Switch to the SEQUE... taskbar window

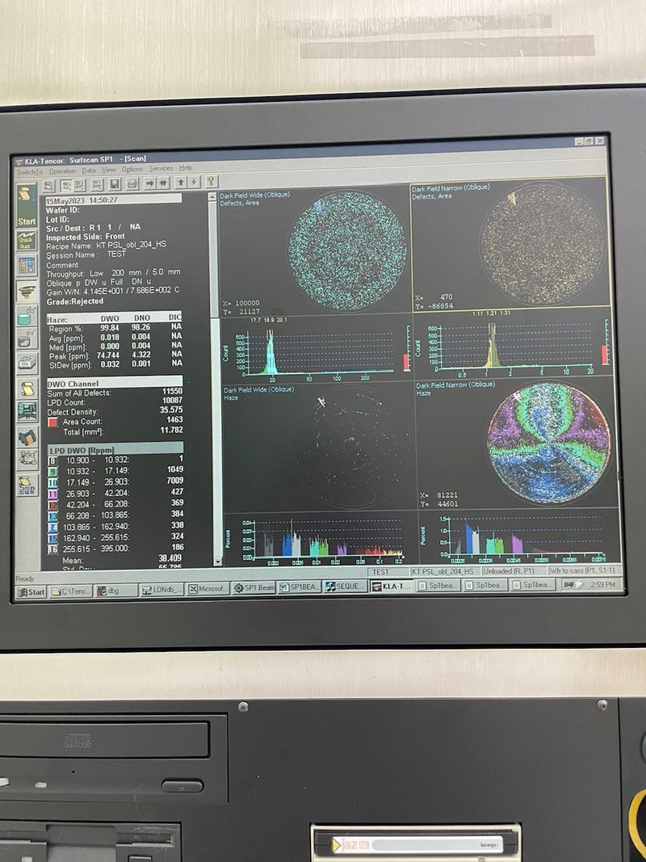tap(345, 587)
